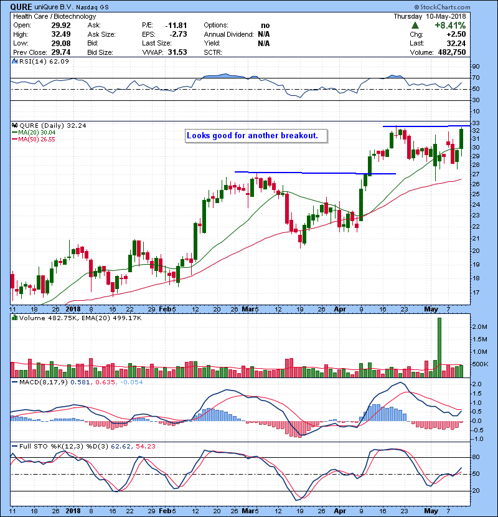Click the stochastic %D value 54.23
The width and height of the screenshot is (498, 517).
tap(145, 446)
